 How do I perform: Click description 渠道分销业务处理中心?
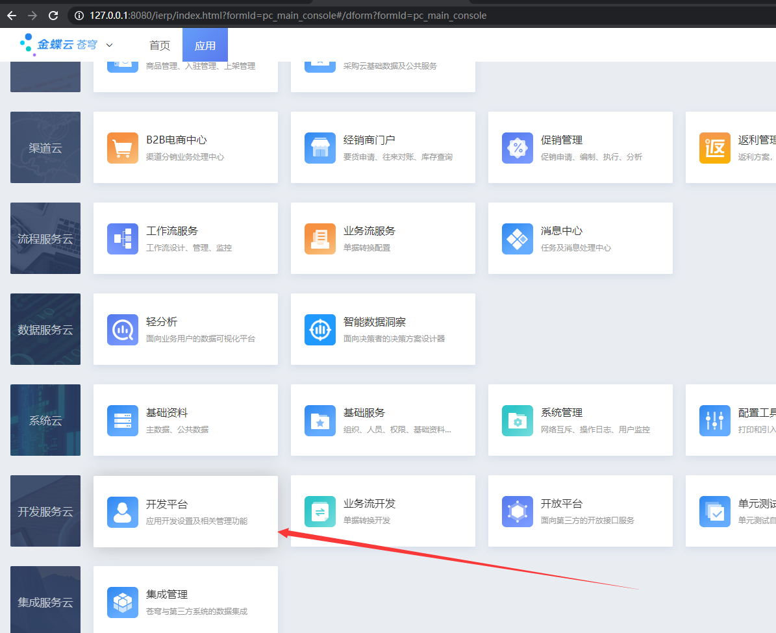[185, 157]
